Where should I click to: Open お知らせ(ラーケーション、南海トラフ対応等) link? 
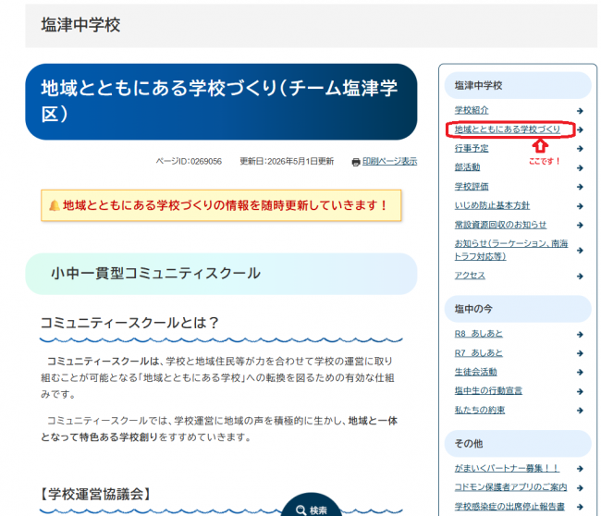pos(511,250)
